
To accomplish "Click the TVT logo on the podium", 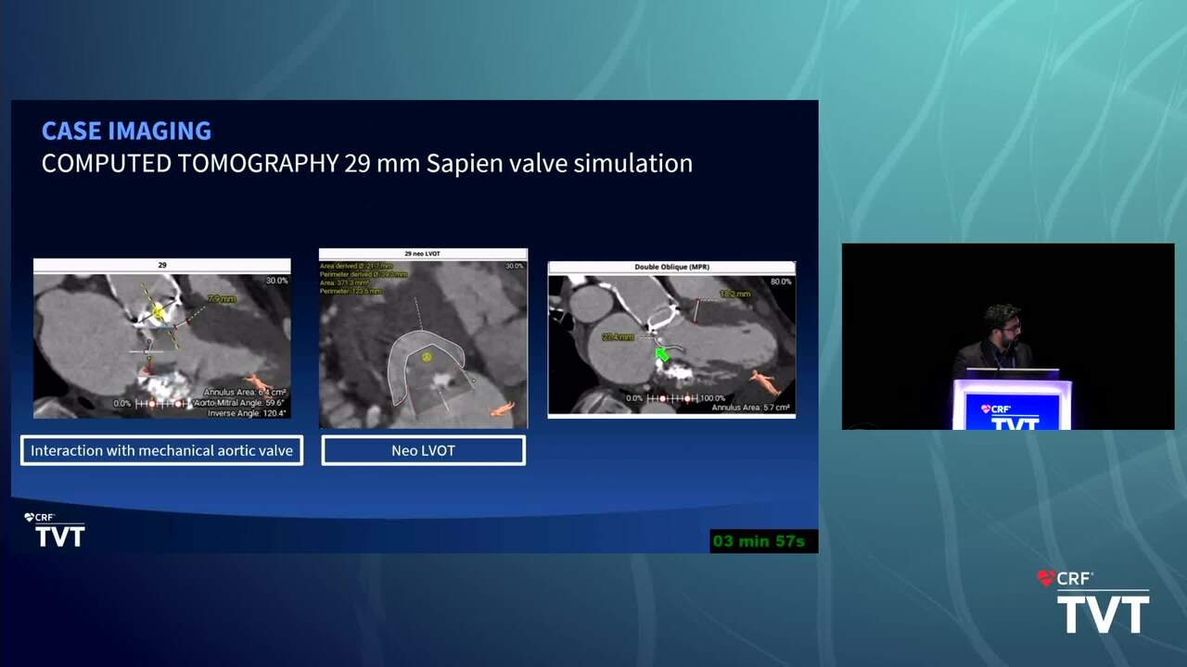I will (x=1012, y=415).
